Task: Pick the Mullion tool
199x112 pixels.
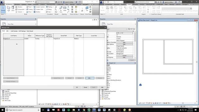Action: coord(37,12)
